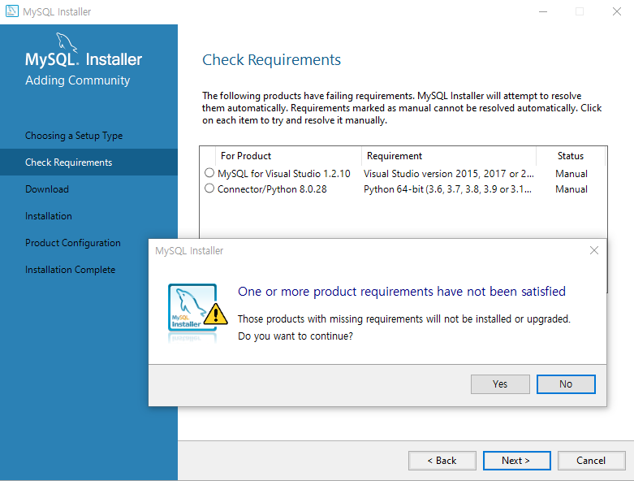Select Product Configuration step in sidebar
The width and height of the screenshot is (634, 481).
pyautogui.click(x=73, y=243)
